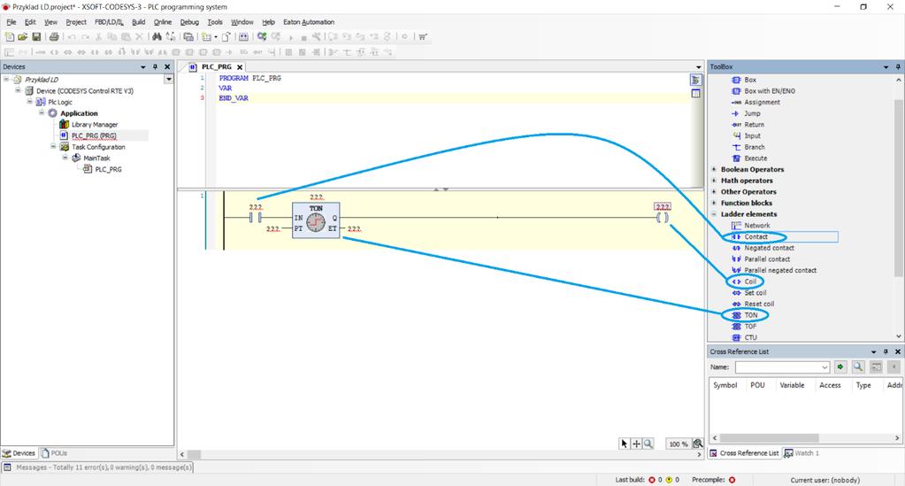The width and height of the screenshot is (905, 486).
Task: Pick the TOF timer element
Action: pyautogui.click(x=744, y=327)
